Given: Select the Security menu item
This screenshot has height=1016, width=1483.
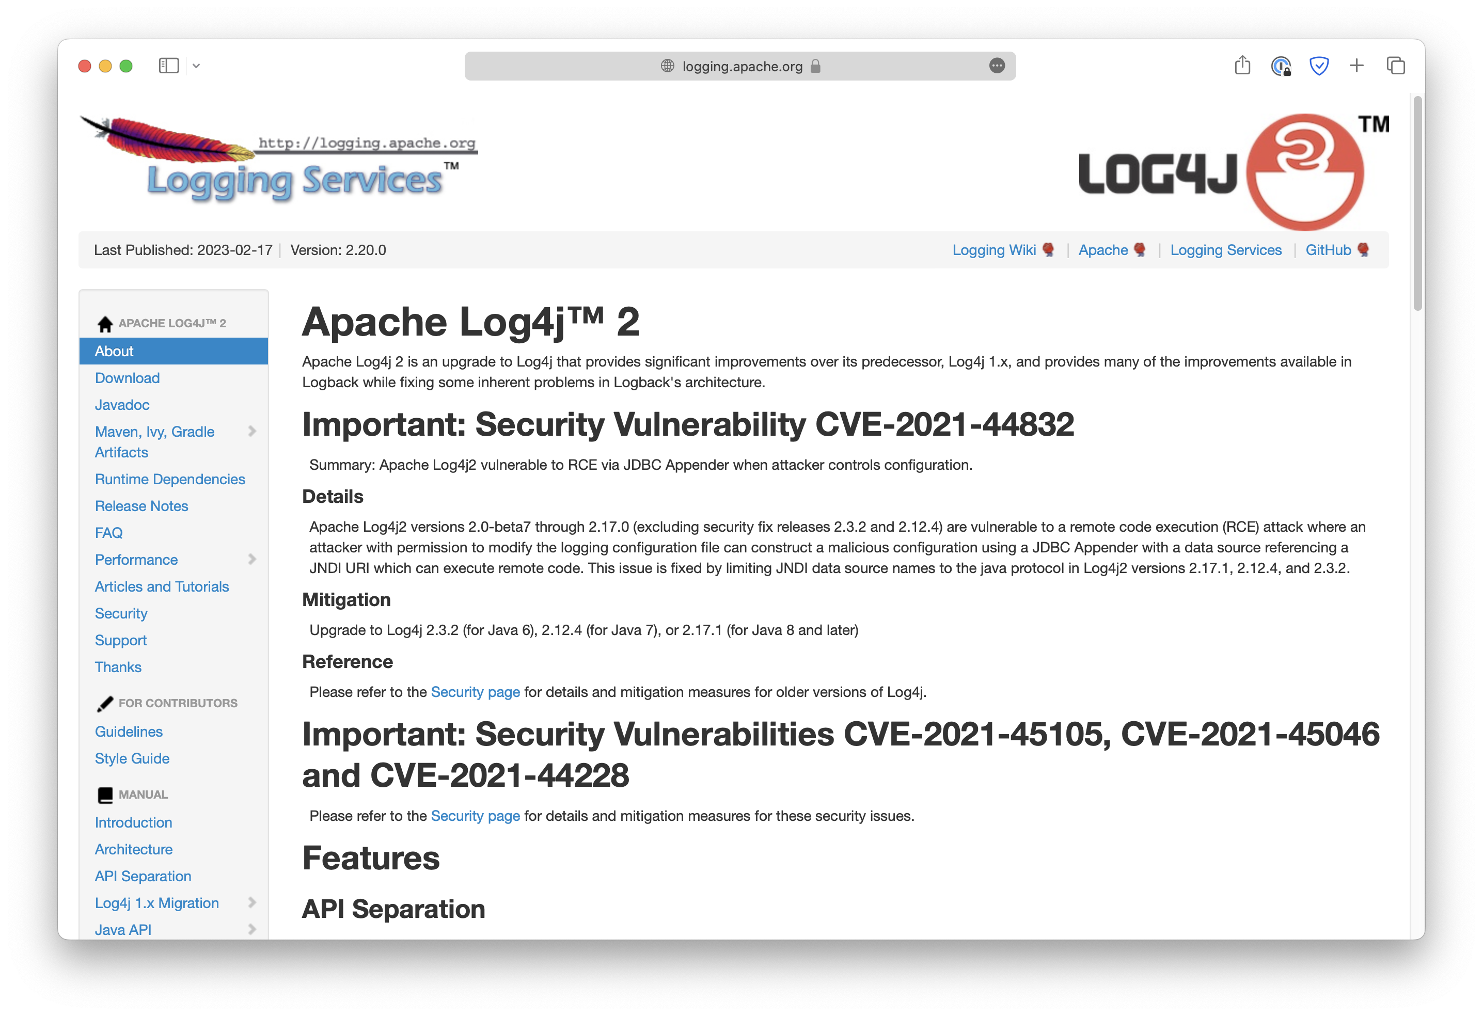Looking at the screenshot, I should coord(121,613).
